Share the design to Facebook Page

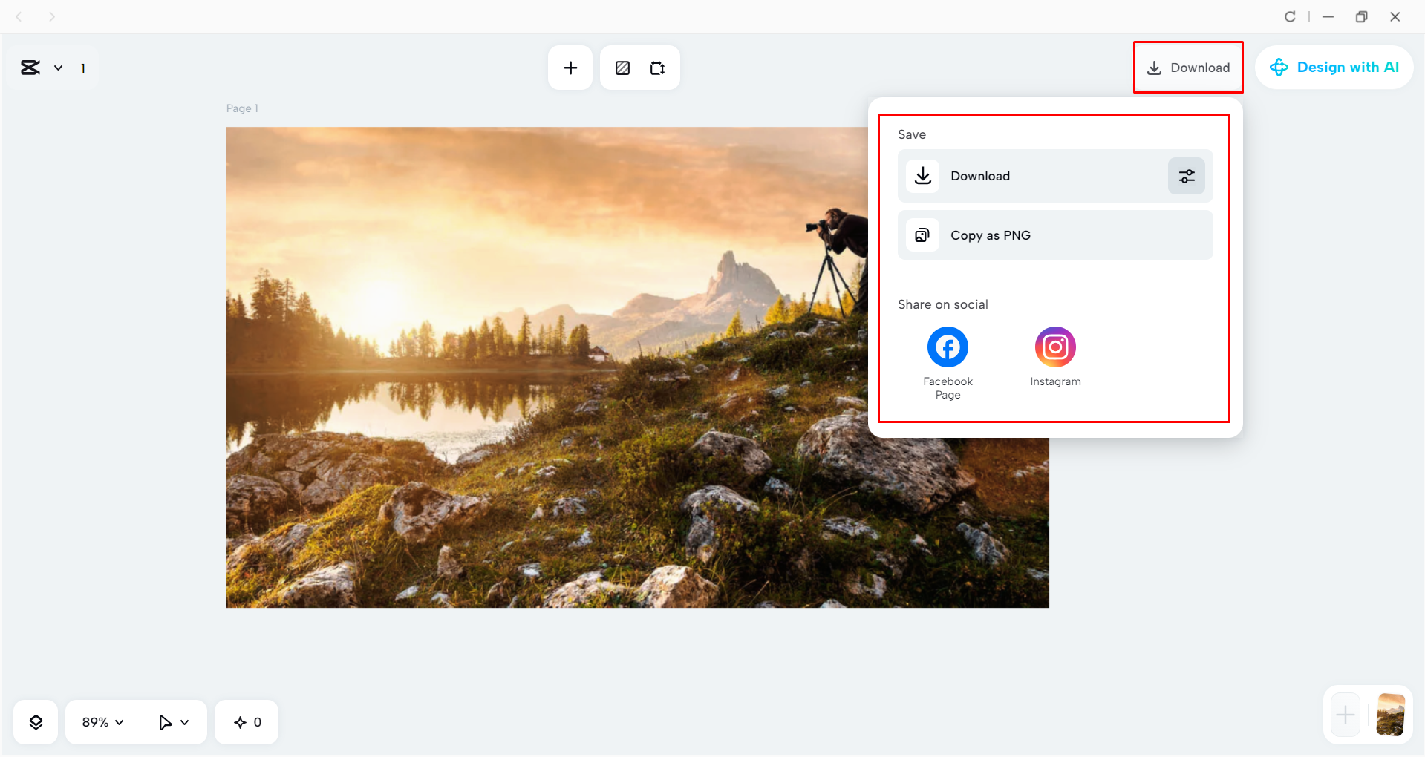(947, 346)
